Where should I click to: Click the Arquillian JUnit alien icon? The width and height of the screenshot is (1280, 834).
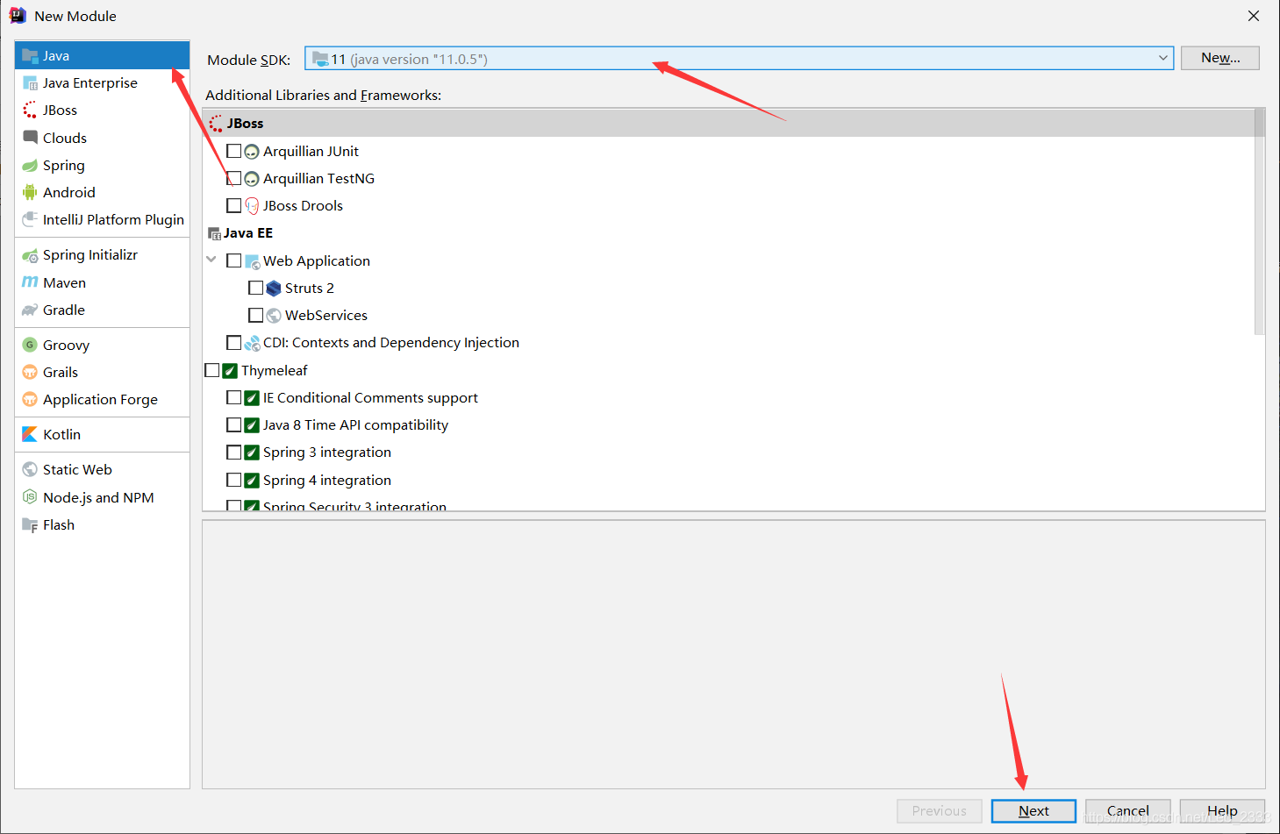pyautogui.click(x=252, y=152)
